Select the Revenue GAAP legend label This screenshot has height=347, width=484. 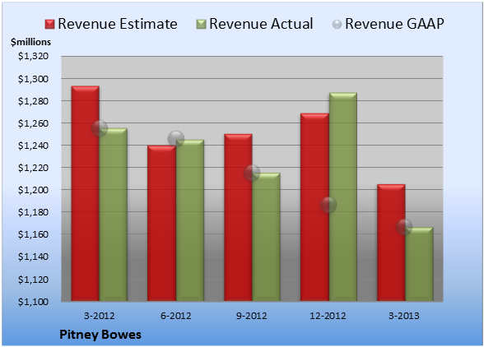(395, 24)
